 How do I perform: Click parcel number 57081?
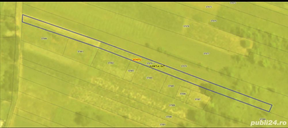point(80,51)
